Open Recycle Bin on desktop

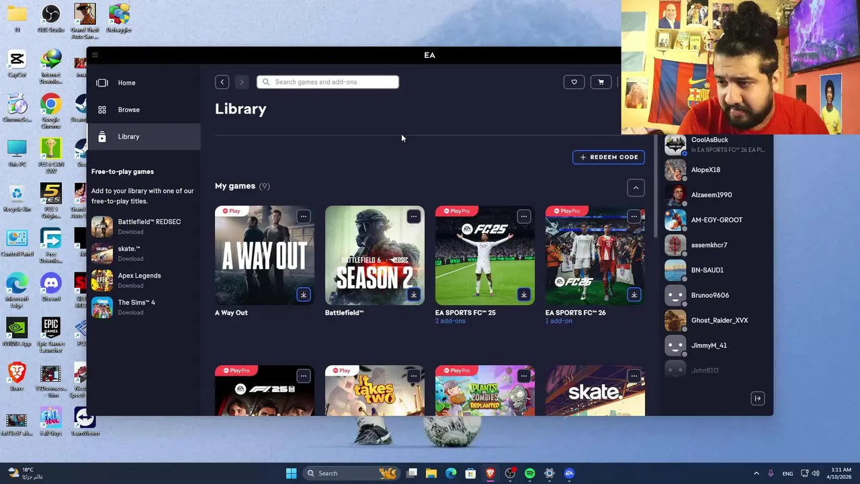pyautogui.click(x=17, y=198)
